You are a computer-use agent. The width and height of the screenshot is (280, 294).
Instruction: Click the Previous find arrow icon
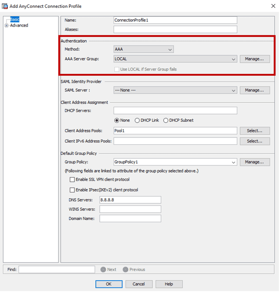click(125, 270)
